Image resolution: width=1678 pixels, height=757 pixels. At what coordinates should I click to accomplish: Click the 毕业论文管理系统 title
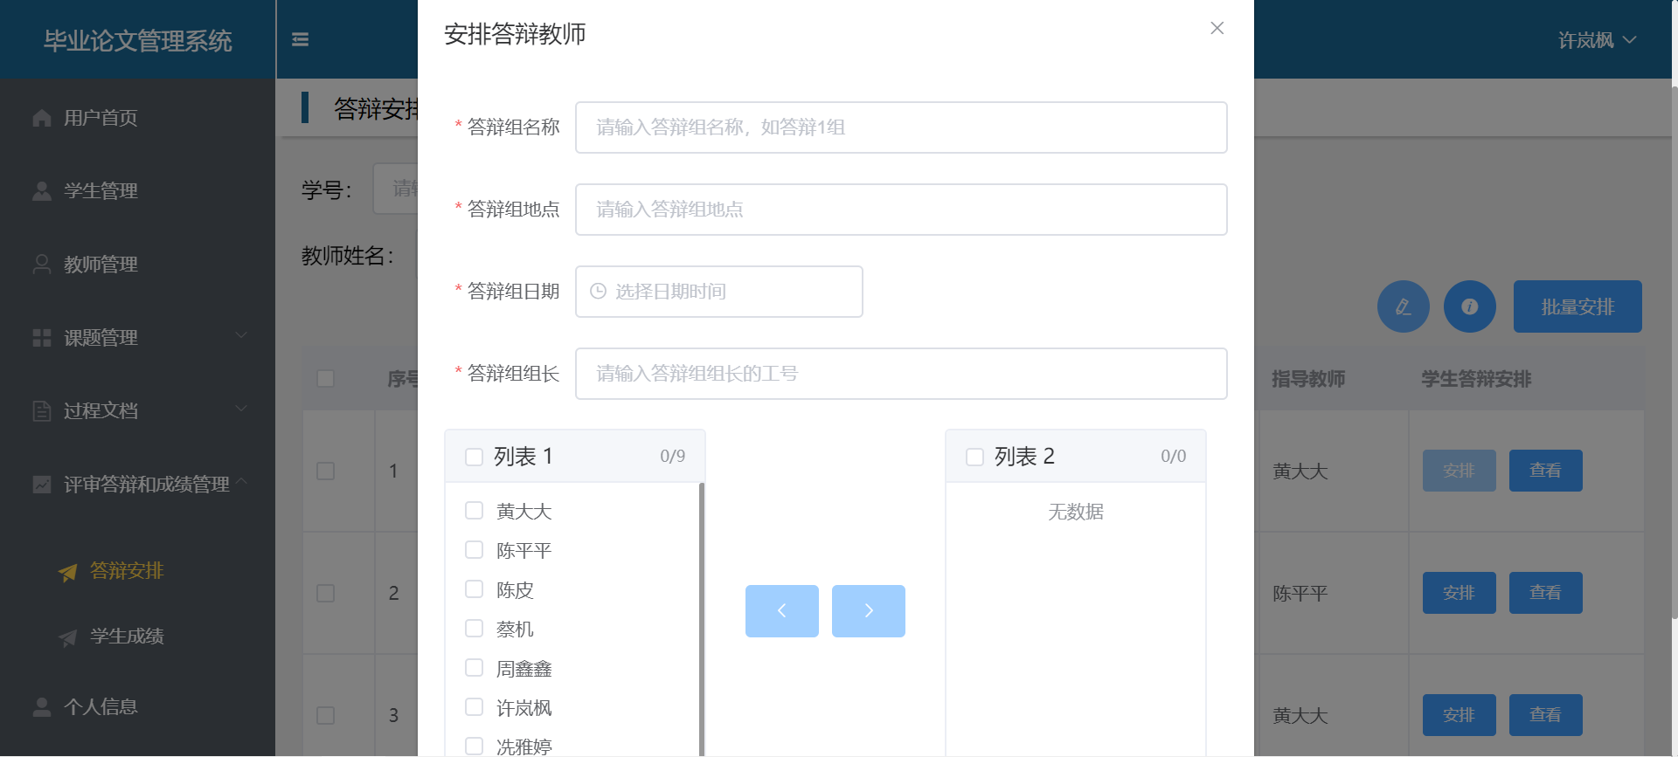pos(138,40)
